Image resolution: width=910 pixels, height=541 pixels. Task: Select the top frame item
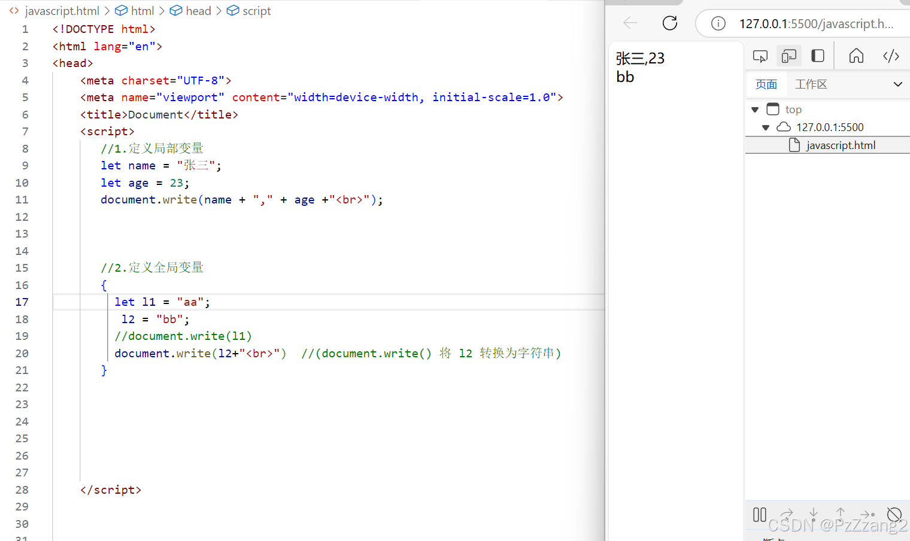pos(793,110)
